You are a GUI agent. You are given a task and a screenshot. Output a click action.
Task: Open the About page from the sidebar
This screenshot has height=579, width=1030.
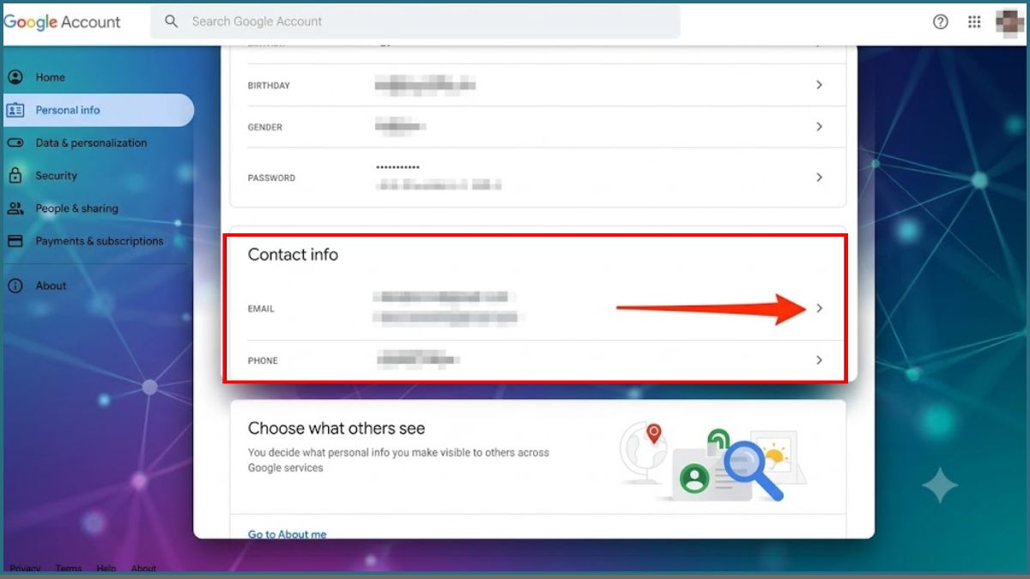(x=51, y=286)
